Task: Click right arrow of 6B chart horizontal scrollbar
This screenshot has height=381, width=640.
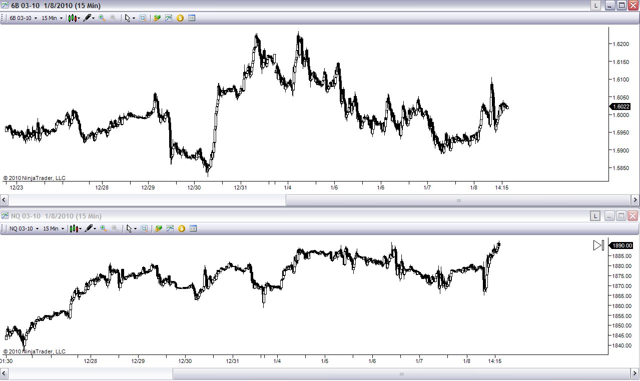Action: pyautogui.click(x=635, y=200)
